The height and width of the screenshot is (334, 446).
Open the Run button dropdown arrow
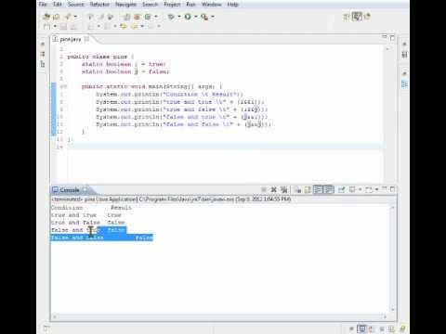pos(196,17)
